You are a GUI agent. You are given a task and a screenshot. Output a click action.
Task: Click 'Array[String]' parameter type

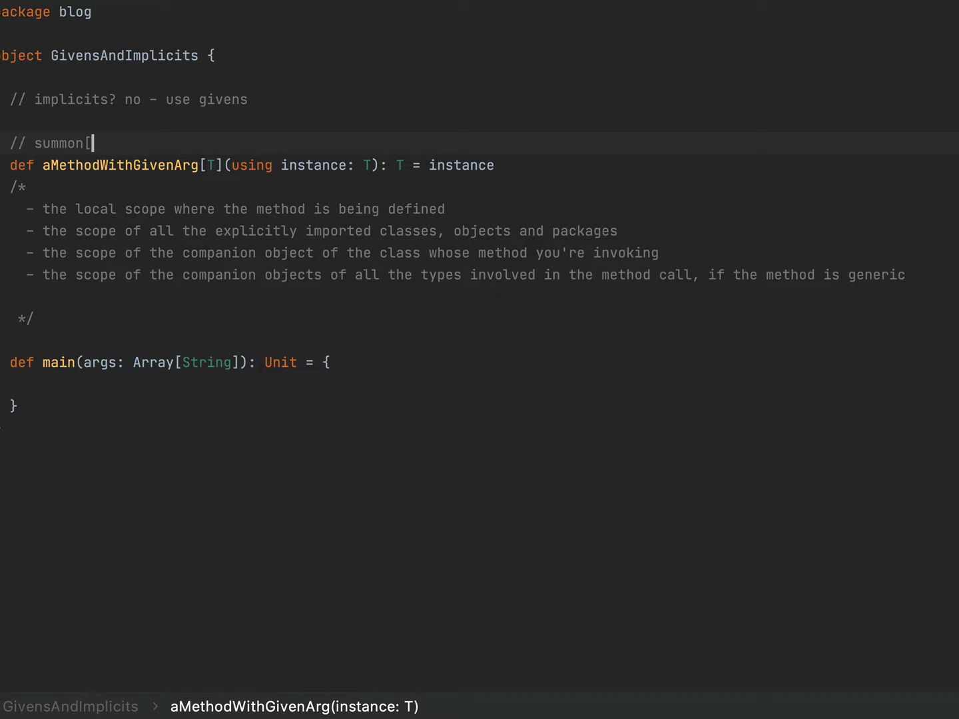point(186,362)
